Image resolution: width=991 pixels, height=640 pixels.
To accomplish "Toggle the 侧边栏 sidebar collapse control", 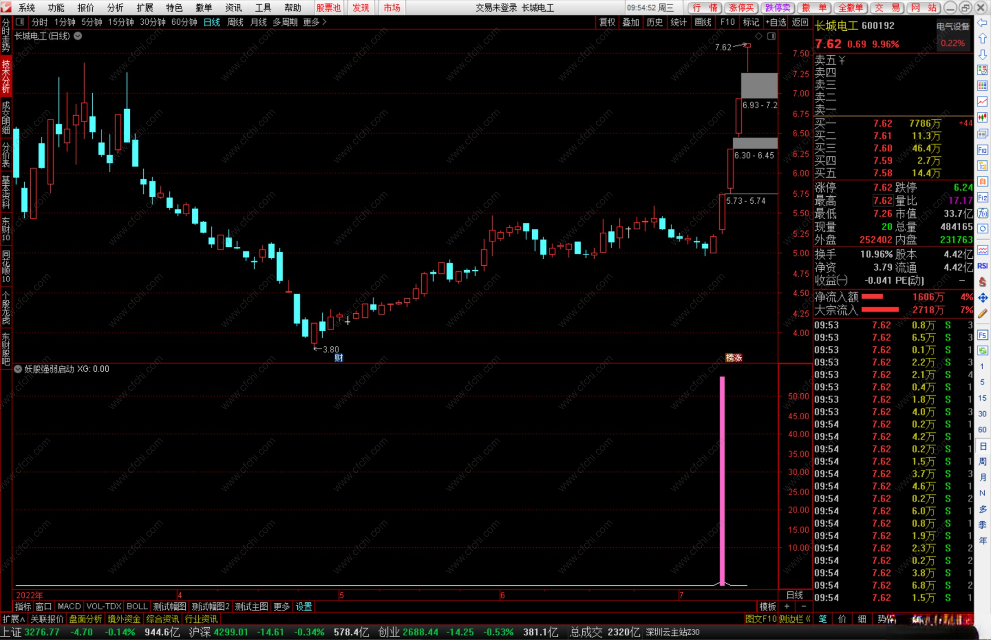I will coord(794,618).
